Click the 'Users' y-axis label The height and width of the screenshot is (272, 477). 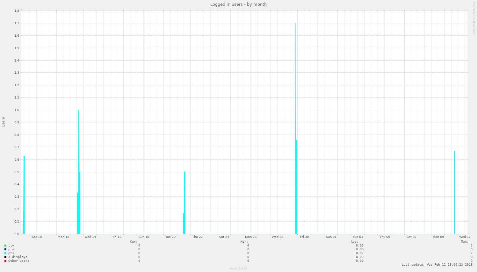click(4, 122)
